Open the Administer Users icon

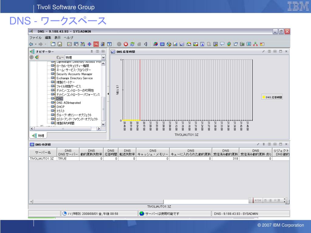103,44
